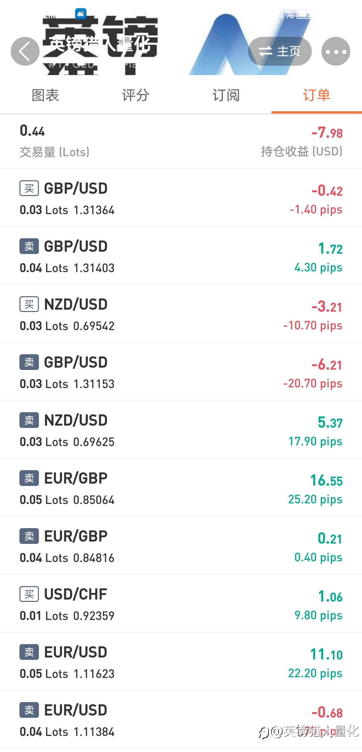Tap the 买 icon on USD/CHF order
The image size is (362, 752).
(x=29, y=594)
